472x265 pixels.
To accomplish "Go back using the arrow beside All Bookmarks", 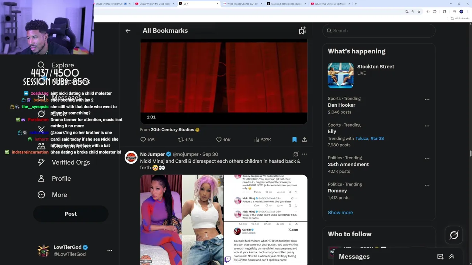I will tap(128, 31).
